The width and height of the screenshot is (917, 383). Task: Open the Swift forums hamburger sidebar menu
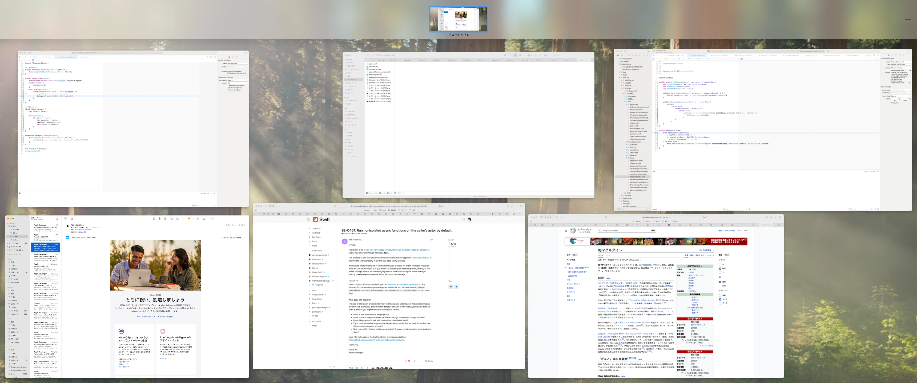coord(308,220)
